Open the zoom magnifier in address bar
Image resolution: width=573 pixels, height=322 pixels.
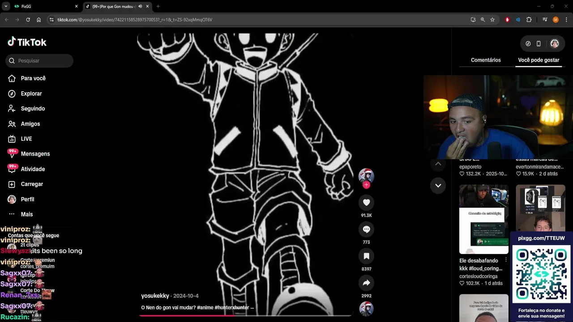tap(483, 20)
